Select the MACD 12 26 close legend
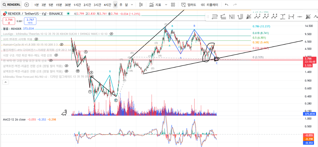The height and width of the screenshot is (147, 318). (x=14, y=119)
